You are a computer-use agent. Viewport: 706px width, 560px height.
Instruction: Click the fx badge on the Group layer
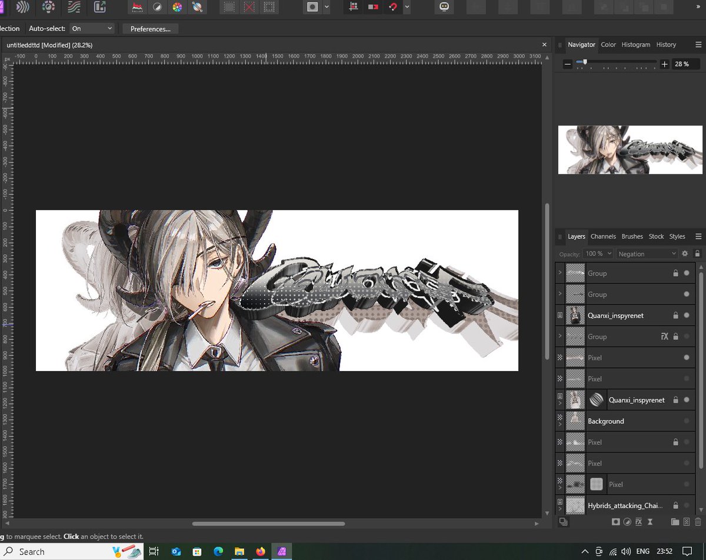(665, 336)
